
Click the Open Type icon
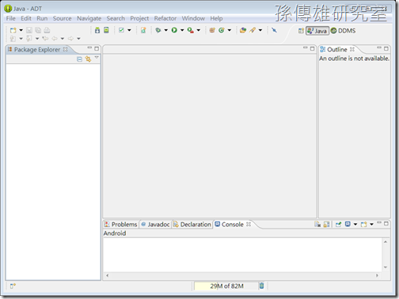243,30
